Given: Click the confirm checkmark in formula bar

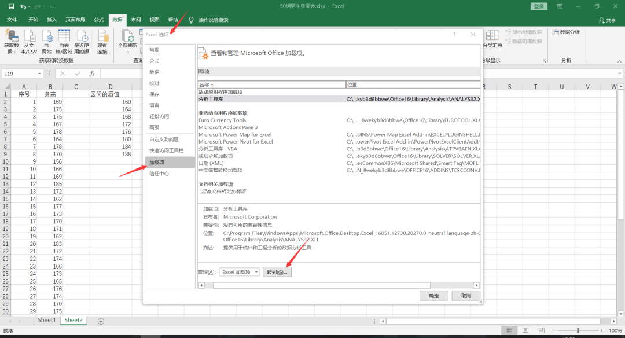Looking at the screenshot, I should point(78,74).
